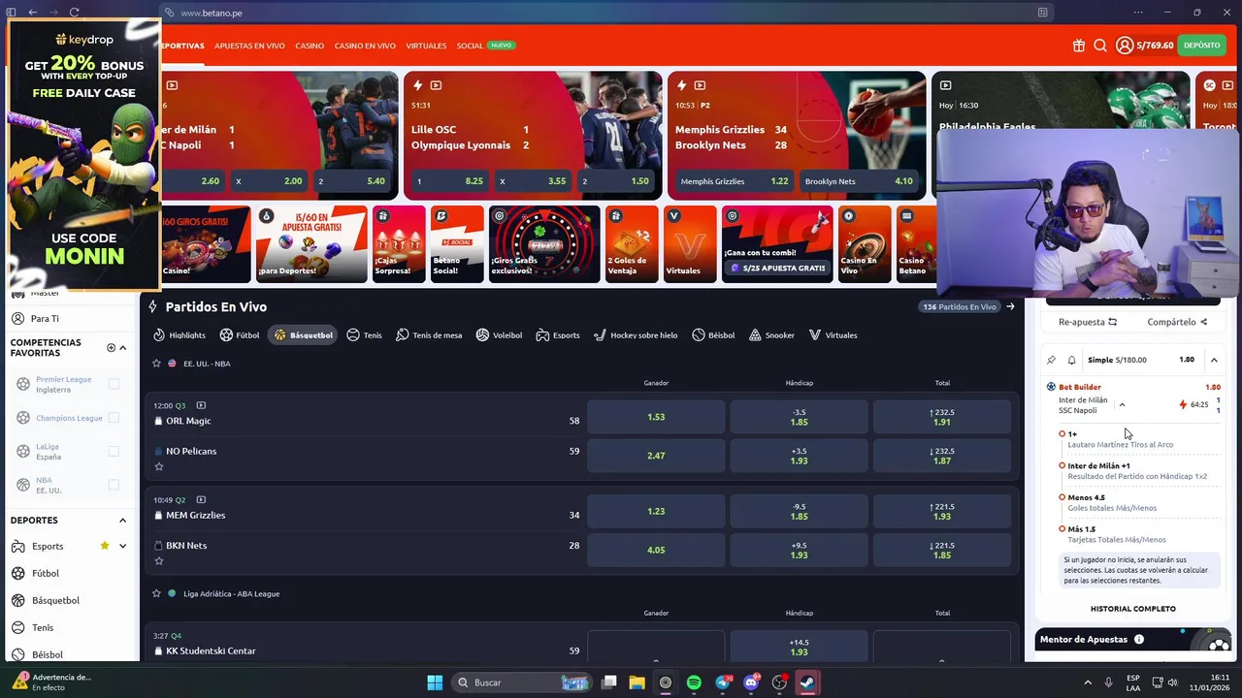This screenshot has width=1242, height=698.
Task: Open the 2 Goles de Ventaja promotion tile
Action: coord(632,243)
